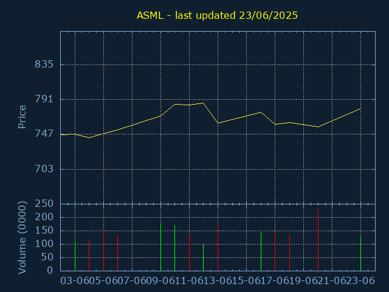Click the 50 volume tick label
The image size is (389, 292).
[x=47, y=257]
